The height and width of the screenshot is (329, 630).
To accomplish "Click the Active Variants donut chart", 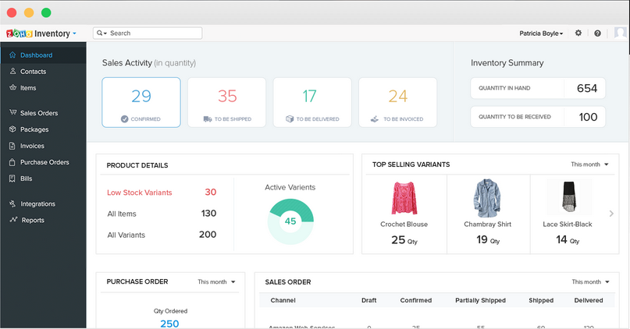I will click(290, 221).
